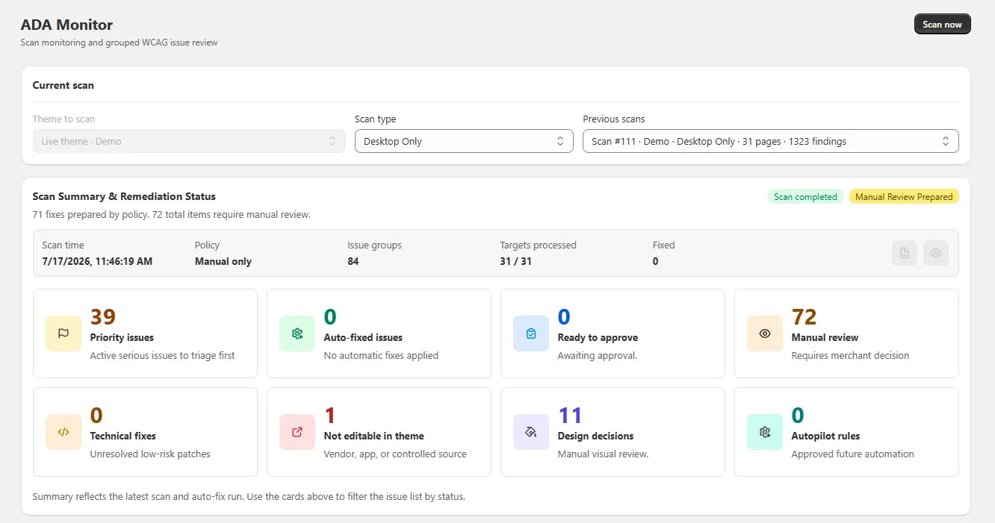This screenshot has height=523, width=995.
Task: Click the Manual only policy value
Action: coord(223,261)
